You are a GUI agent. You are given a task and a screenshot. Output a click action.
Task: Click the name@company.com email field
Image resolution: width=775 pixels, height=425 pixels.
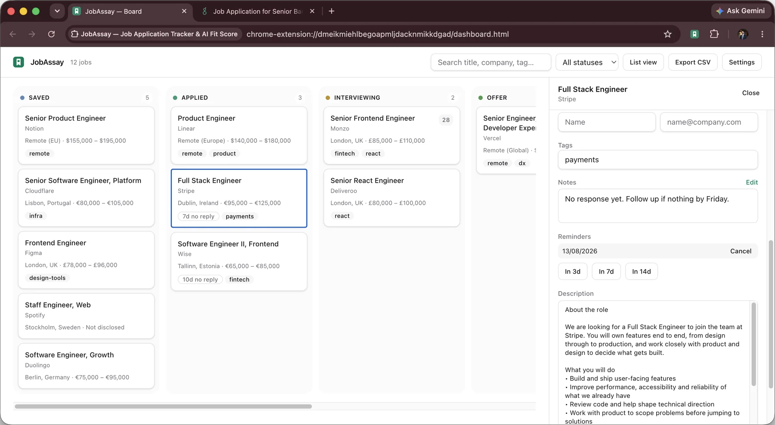click(x=709, y=122)
